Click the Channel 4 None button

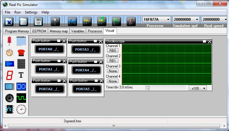tap(113, 81)
